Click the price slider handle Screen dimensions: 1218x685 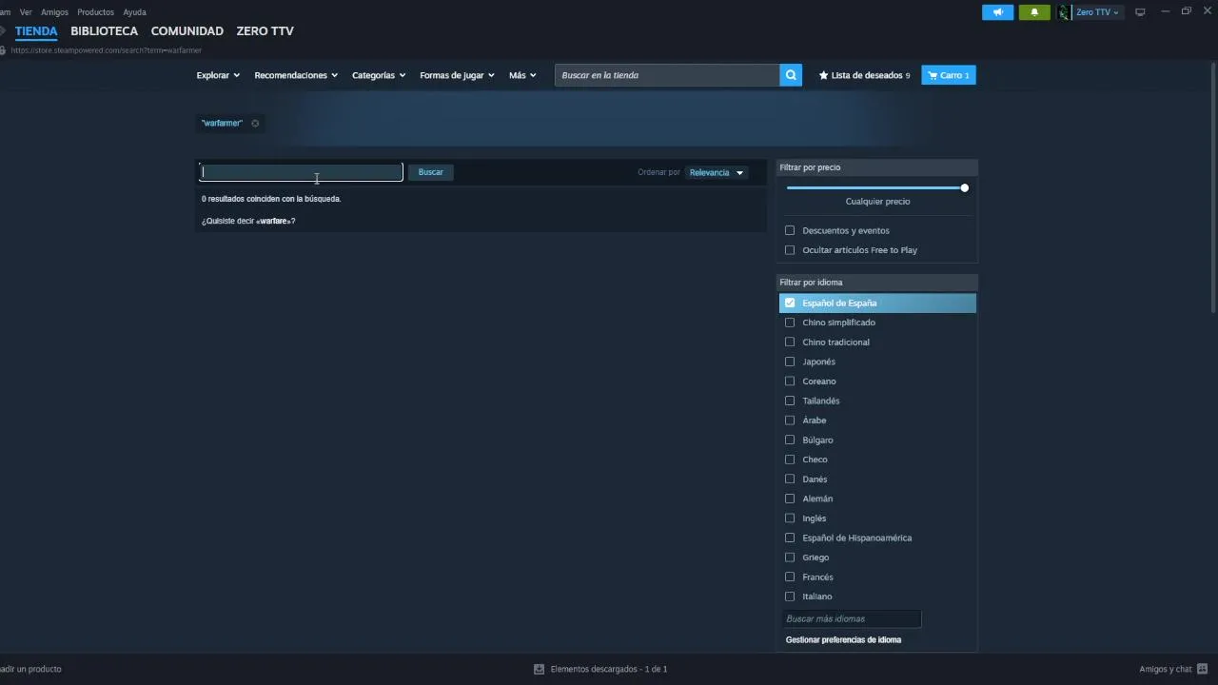pyautogui.click(x=964, y=188)
